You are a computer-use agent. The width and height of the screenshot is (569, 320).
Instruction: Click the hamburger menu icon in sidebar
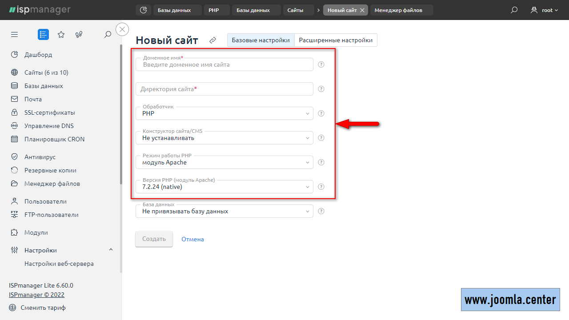click(x=15, y=35)
